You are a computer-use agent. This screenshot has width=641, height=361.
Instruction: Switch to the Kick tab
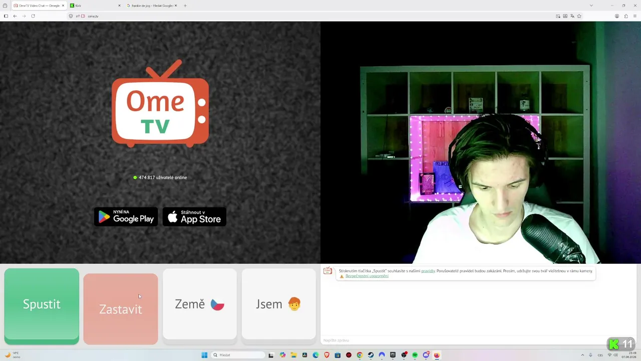[95, 6]
